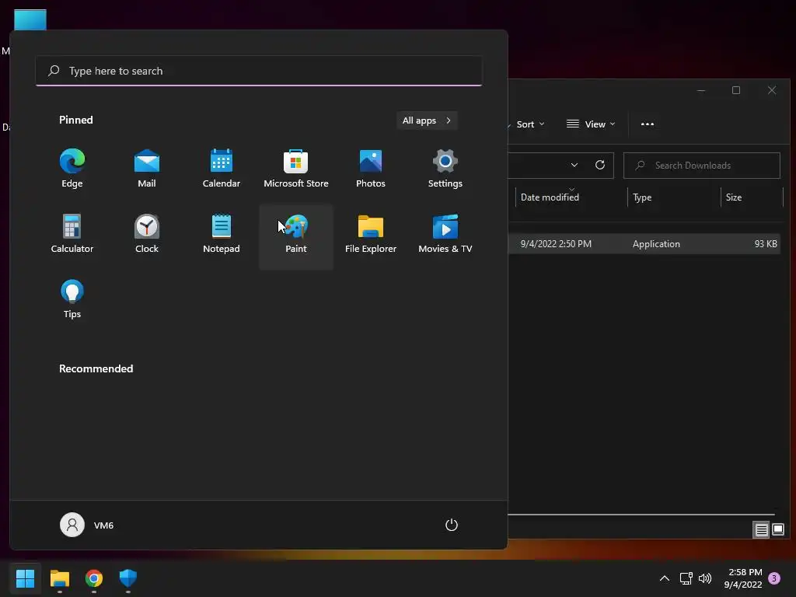The height and width of the screenshot is (597, 796).
Task: Open Movies & TV app
Action: tap(445, 234)
